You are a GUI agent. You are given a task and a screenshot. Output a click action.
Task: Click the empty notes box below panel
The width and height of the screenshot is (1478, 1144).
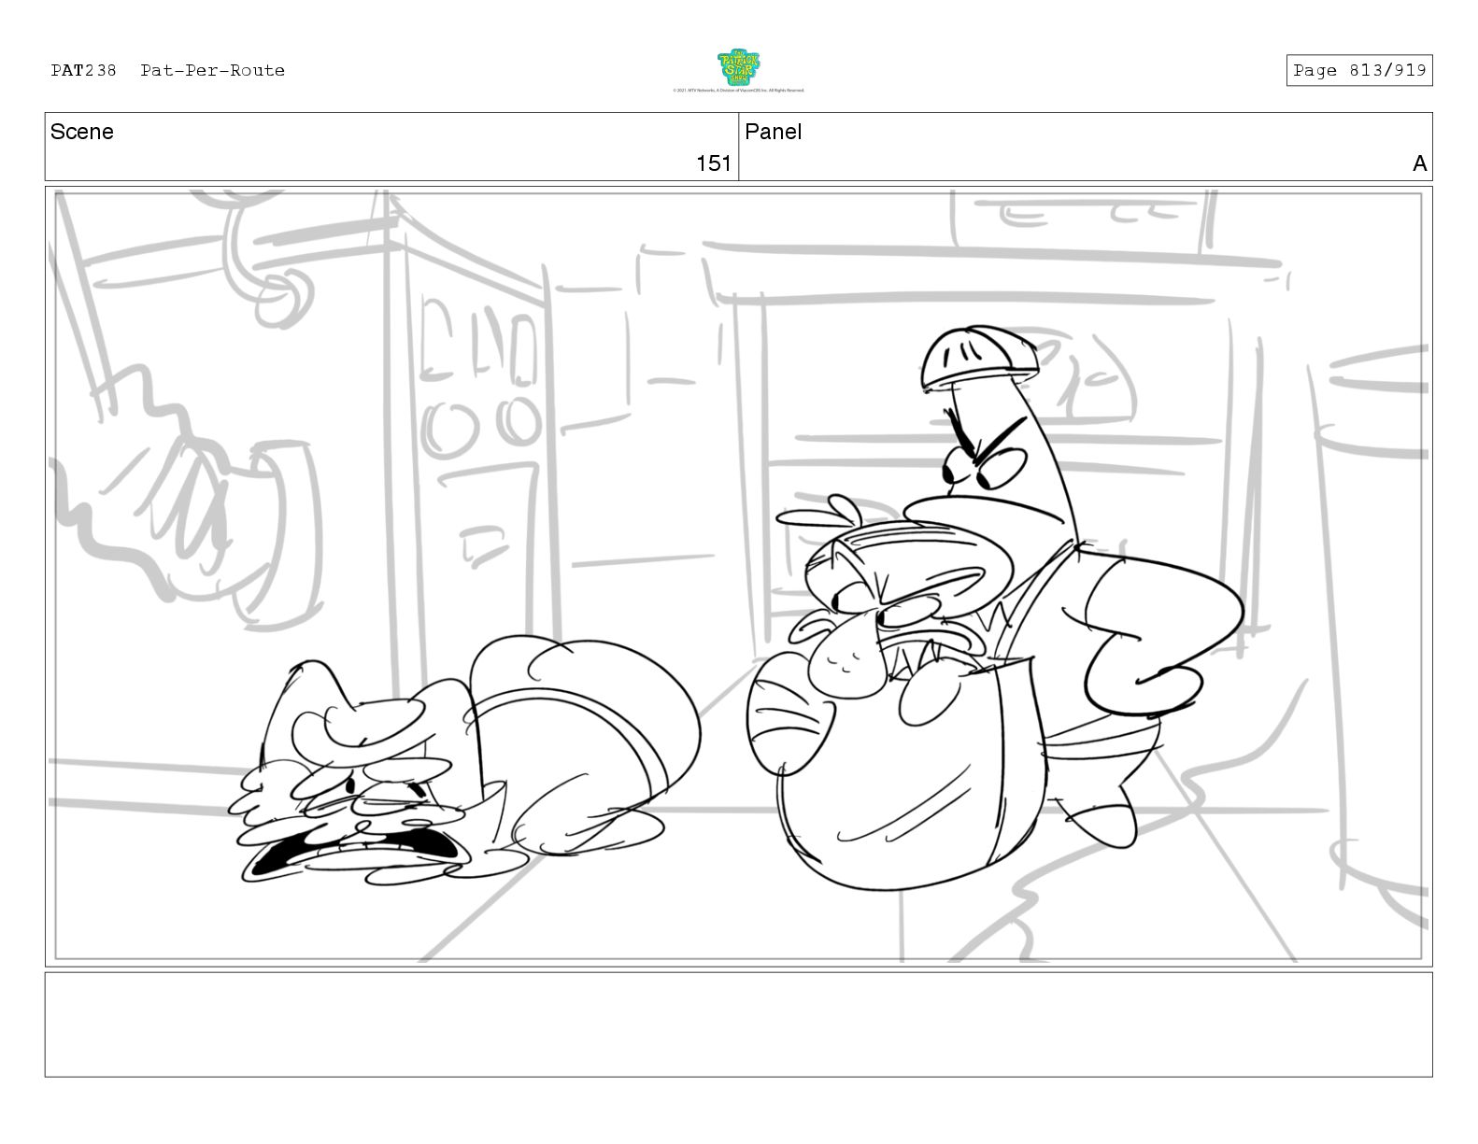click(x=738, y=1024)
